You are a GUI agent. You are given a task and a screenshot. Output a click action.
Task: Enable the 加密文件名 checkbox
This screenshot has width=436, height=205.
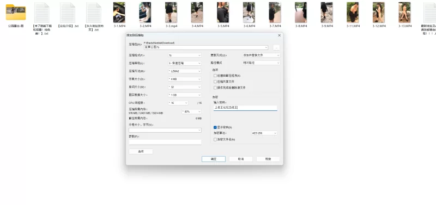pos(215,140)
